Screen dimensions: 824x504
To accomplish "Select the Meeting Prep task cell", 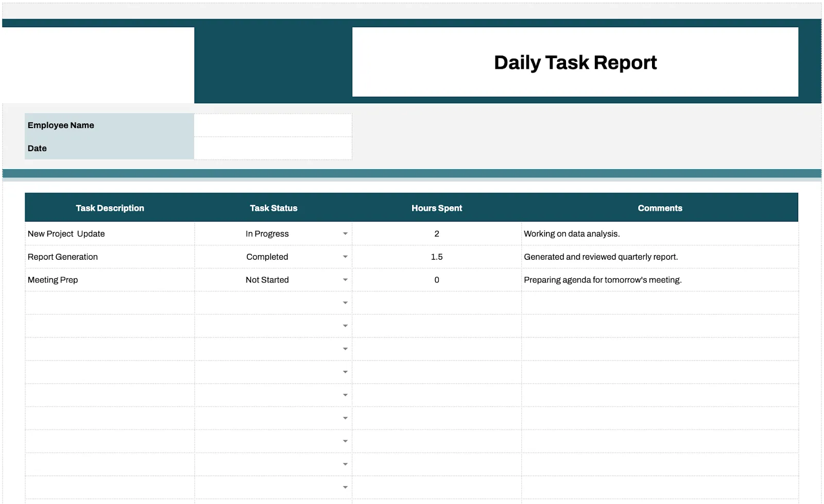I will 110,280.
